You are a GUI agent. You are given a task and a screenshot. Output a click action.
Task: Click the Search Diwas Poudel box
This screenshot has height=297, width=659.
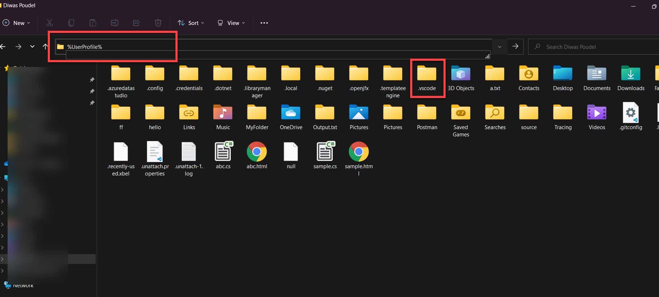tap(594, 47)
